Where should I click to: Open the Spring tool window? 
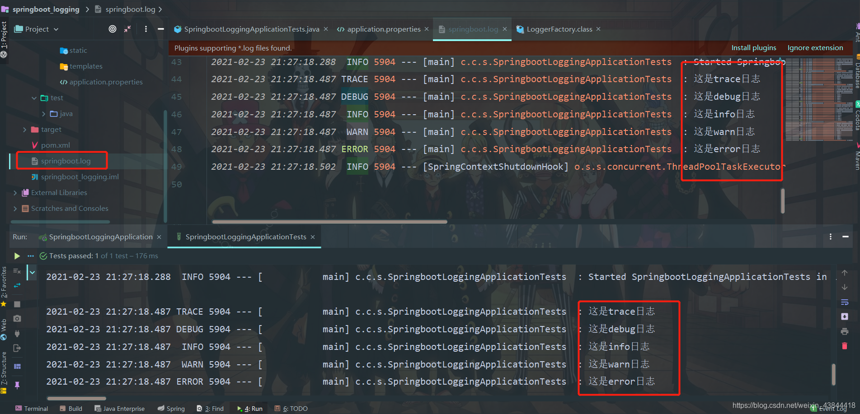pos(171,409)
